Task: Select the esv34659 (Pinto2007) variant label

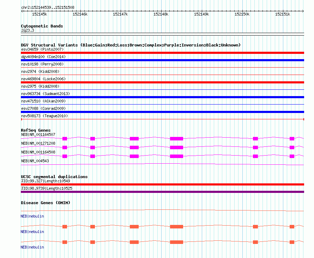Action: pyautogui.click(x=42, y=49)
